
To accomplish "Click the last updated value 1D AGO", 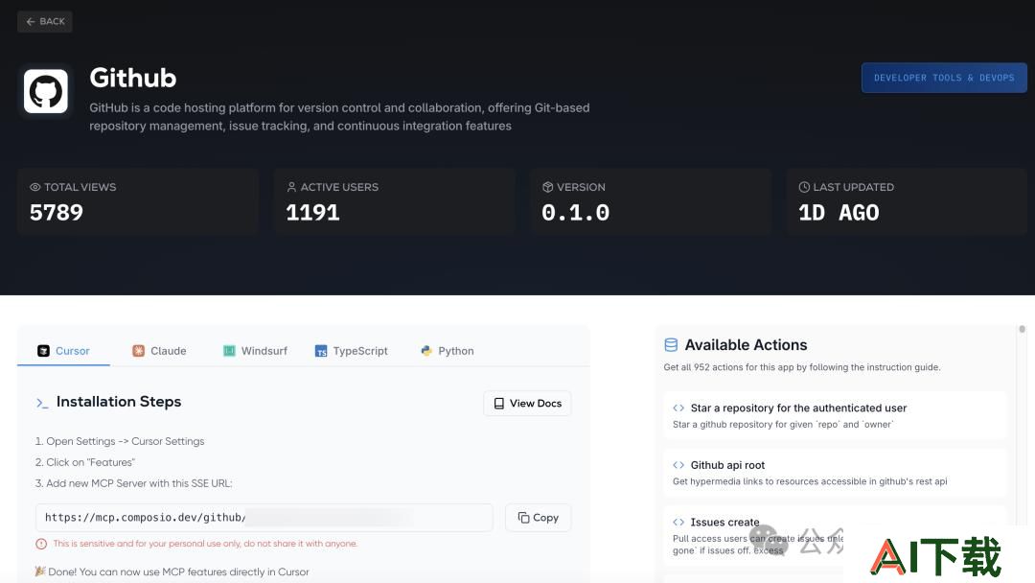I will tap(839, 213).
